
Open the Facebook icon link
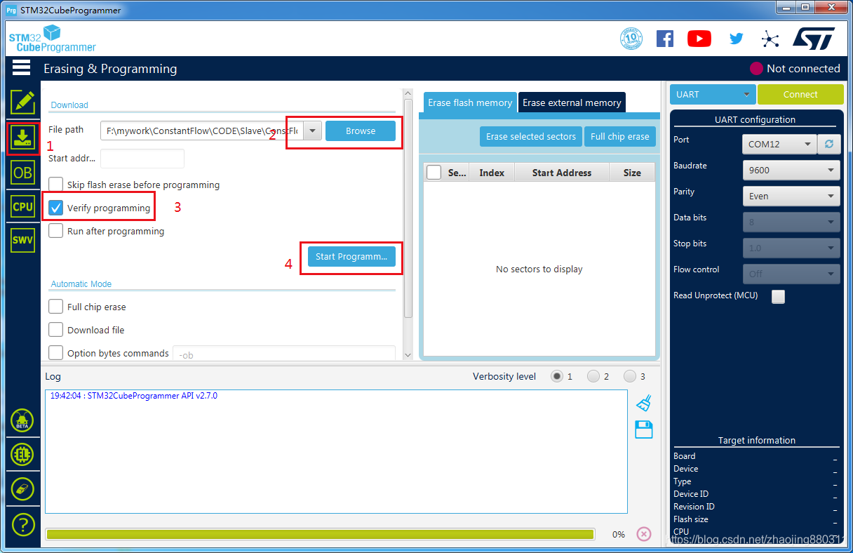tap(665, 39)
